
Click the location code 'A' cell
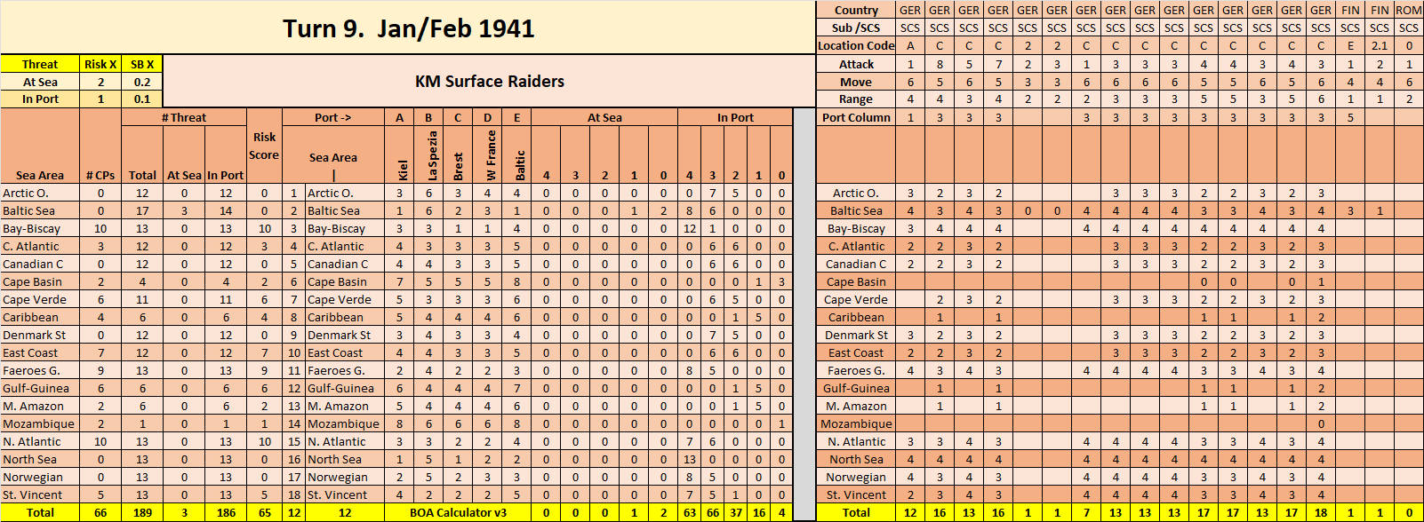(910, 45)
